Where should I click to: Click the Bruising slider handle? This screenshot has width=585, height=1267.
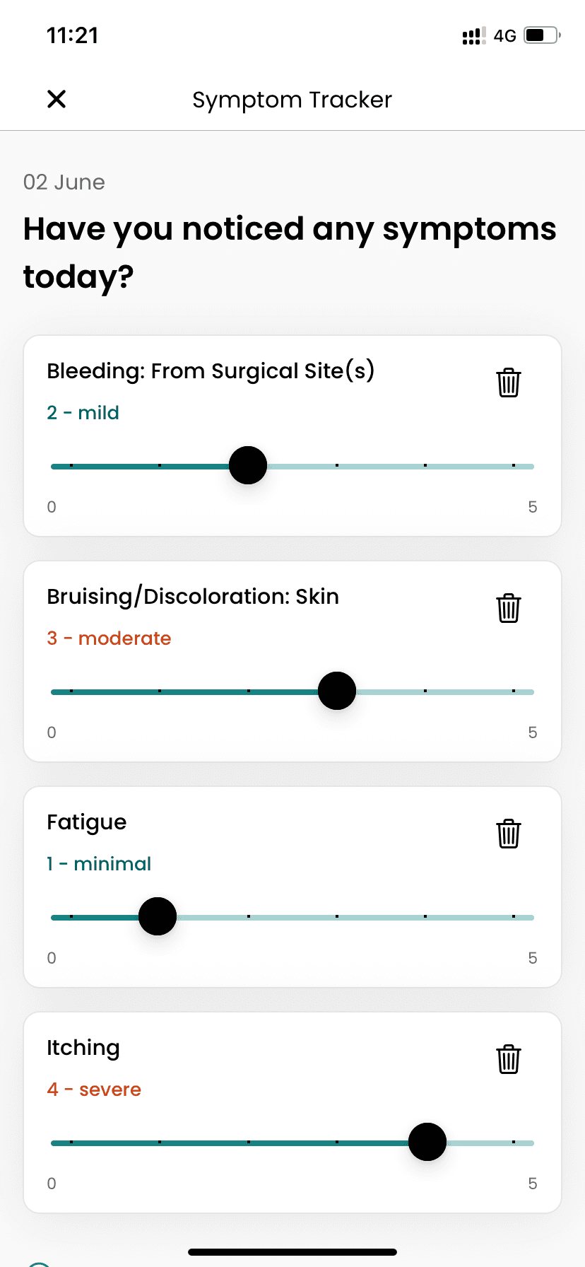click(337, 691)
